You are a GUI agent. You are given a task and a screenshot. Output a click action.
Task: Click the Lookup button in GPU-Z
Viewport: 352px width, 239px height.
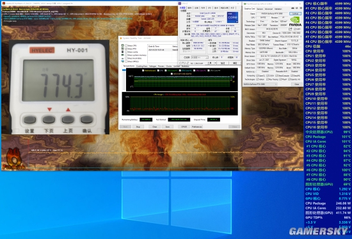(296, 13)
